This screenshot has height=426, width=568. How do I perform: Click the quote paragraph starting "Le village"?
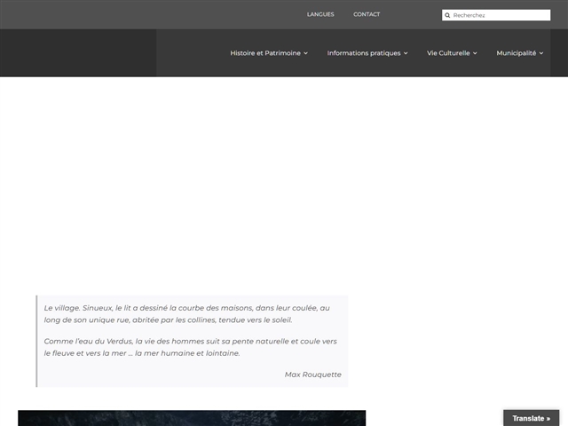pyautogui.click(x=186, y=313)
